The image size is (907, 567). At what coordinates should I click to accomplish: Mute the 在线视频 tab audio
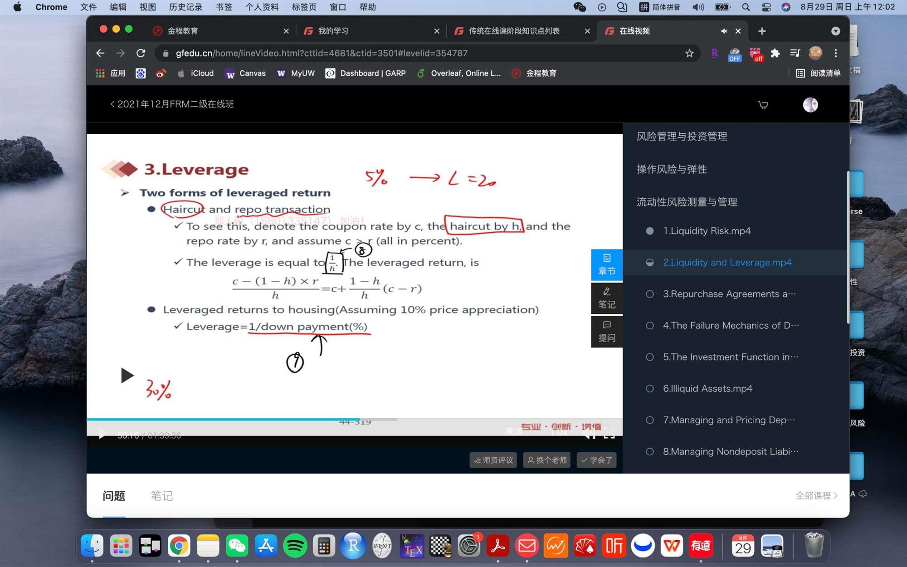724,31
